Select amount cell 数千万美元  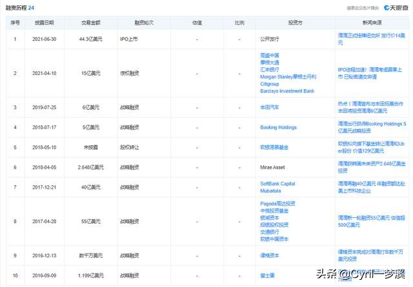pyautogui.click(x=90, y=255)
